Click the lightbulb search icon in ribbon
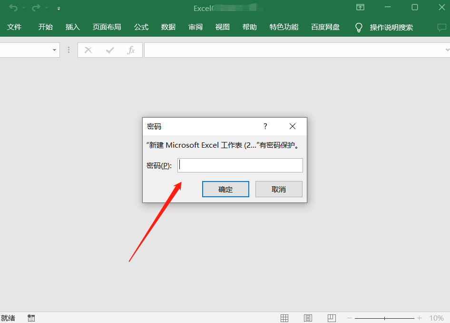This screenshot has height=323, width=450. point(358,27)
